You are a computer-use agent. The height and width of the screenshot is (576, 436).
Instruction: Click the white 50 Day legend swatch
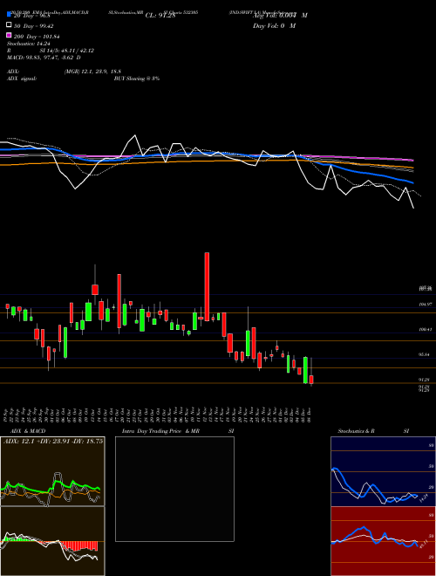[x=9, y=25]
